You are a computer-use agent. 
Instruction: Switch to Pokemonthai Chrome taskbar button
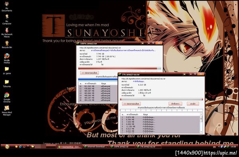69,147
